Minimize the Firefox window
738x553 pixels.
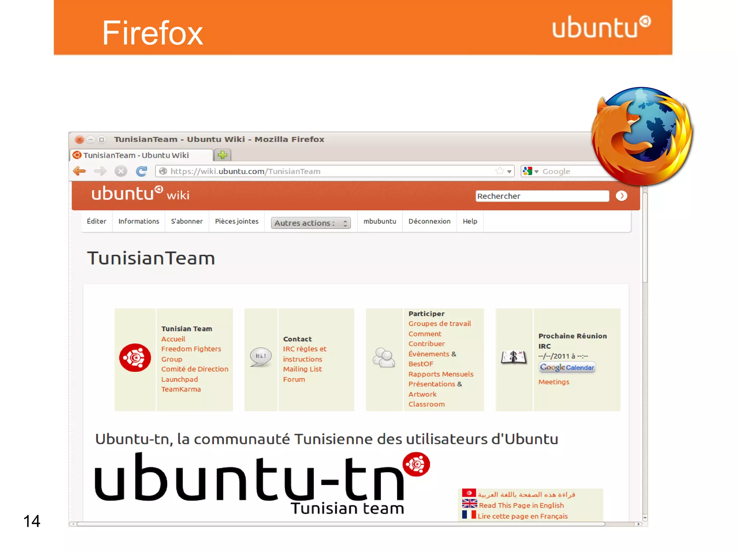click(91, 139)
